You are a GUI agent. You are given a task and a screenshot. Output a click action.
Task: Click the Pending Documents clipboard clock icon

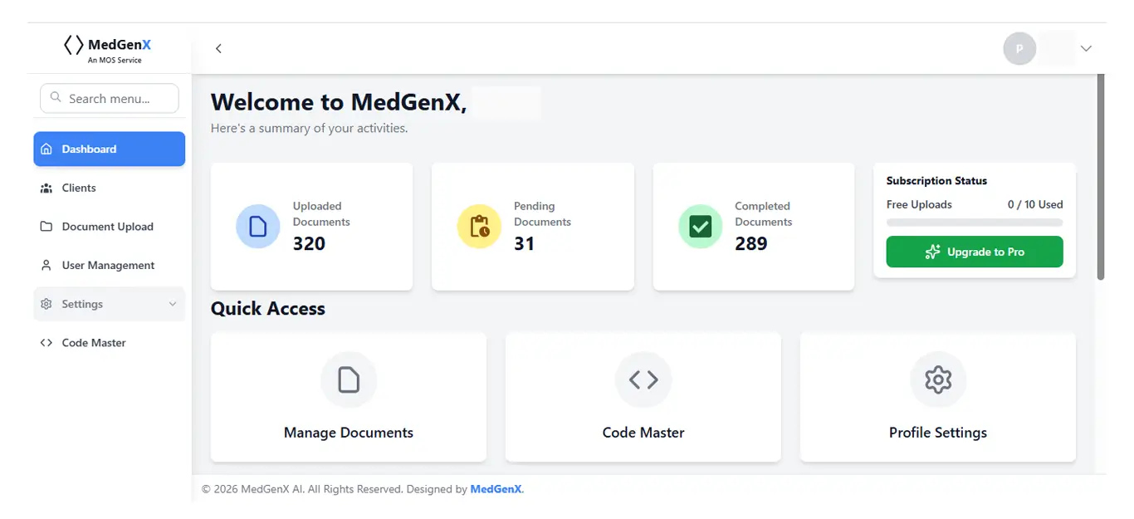click(x=479, y=227)
